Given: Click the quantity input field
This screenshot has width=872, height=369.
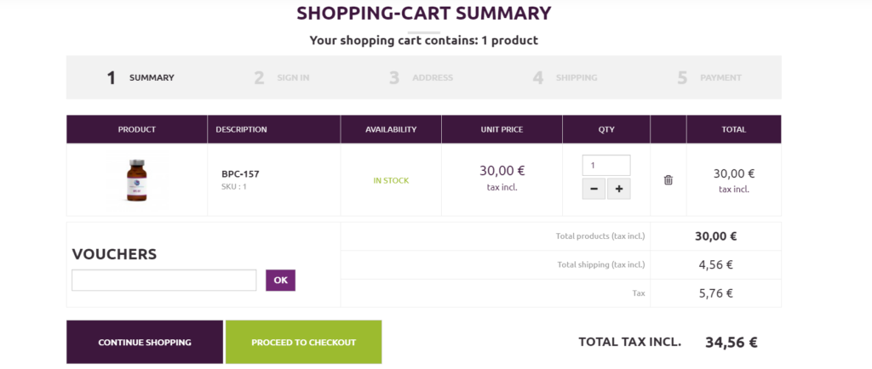Looking at the screenshot, I should 605,165.
